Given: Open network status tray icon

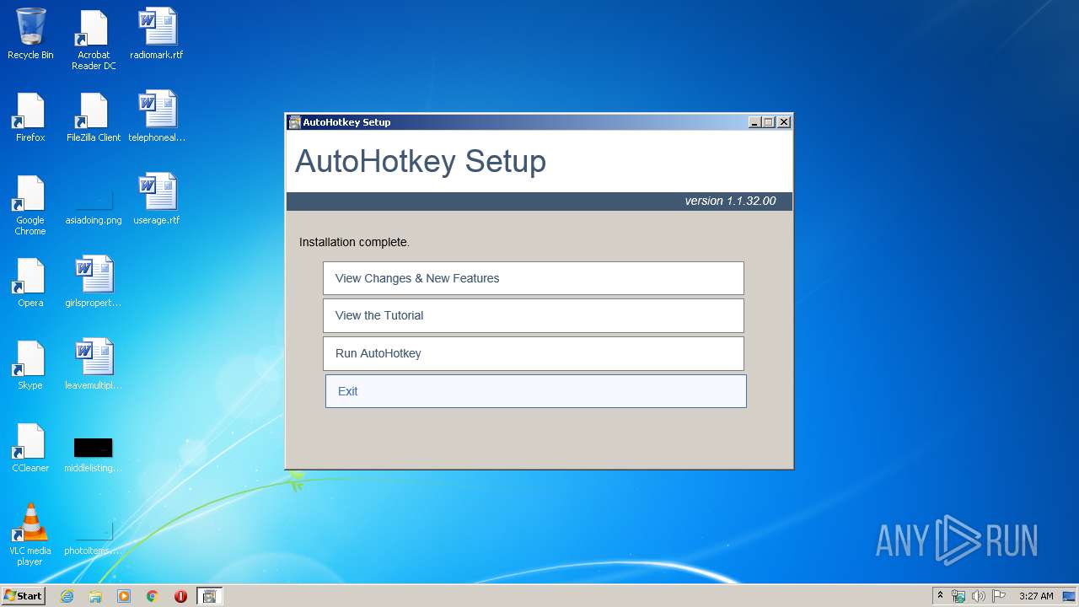Looking at the screenshot, I should point(958,596).
